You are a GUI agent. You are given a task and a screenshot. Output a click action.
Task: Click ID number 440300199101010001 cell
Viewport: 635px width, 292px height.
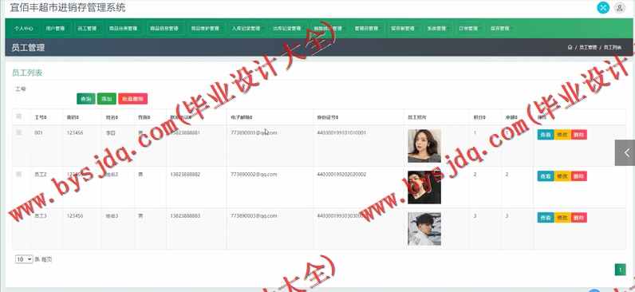pos(341,132)
